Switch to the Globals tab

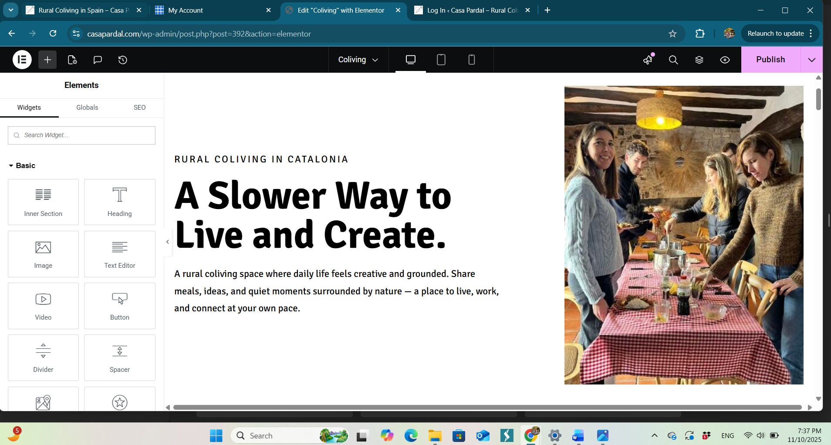click(87, 108)
